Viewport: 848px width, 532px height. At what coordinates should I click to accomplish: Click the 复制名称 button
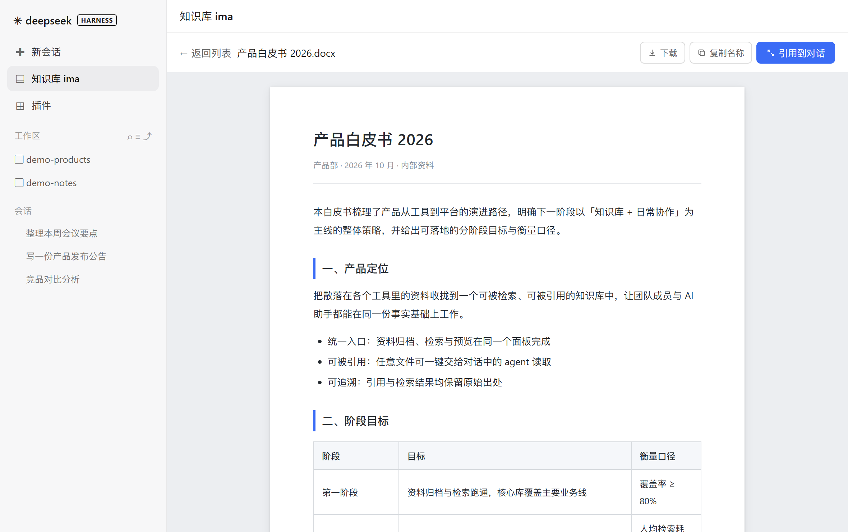click(720, 53)
